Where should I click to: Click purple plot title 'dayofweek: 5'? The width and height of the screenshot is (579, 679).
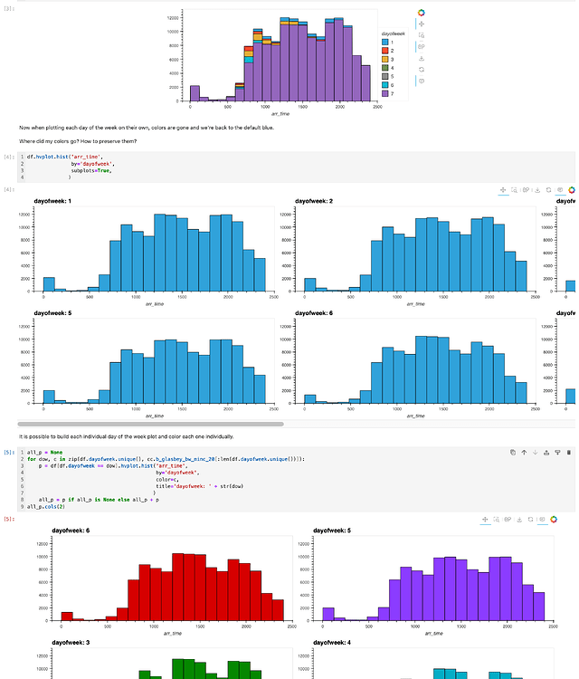coord(332,531)
